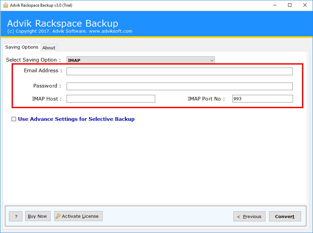The height and width of the screenshot is (233, 313).
Task: Click the Activate License button
Action: coord(78,216)
